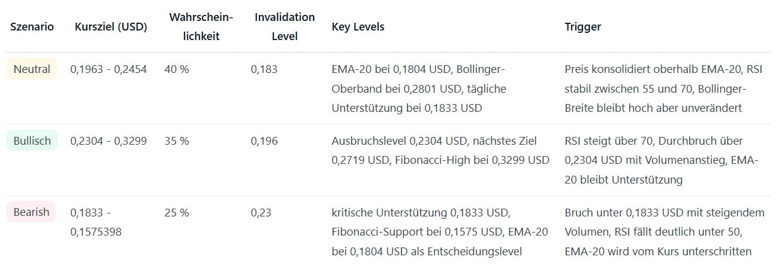The image size is (779, 278).
Task: Click the Neutral row key levels text
Action: [419, 88]
